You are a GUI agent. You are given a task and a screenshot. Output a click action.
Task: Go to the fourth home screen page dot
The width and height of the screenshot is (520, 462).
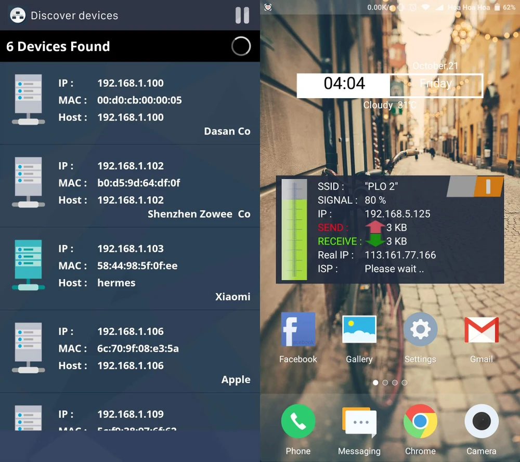(404, 382)
